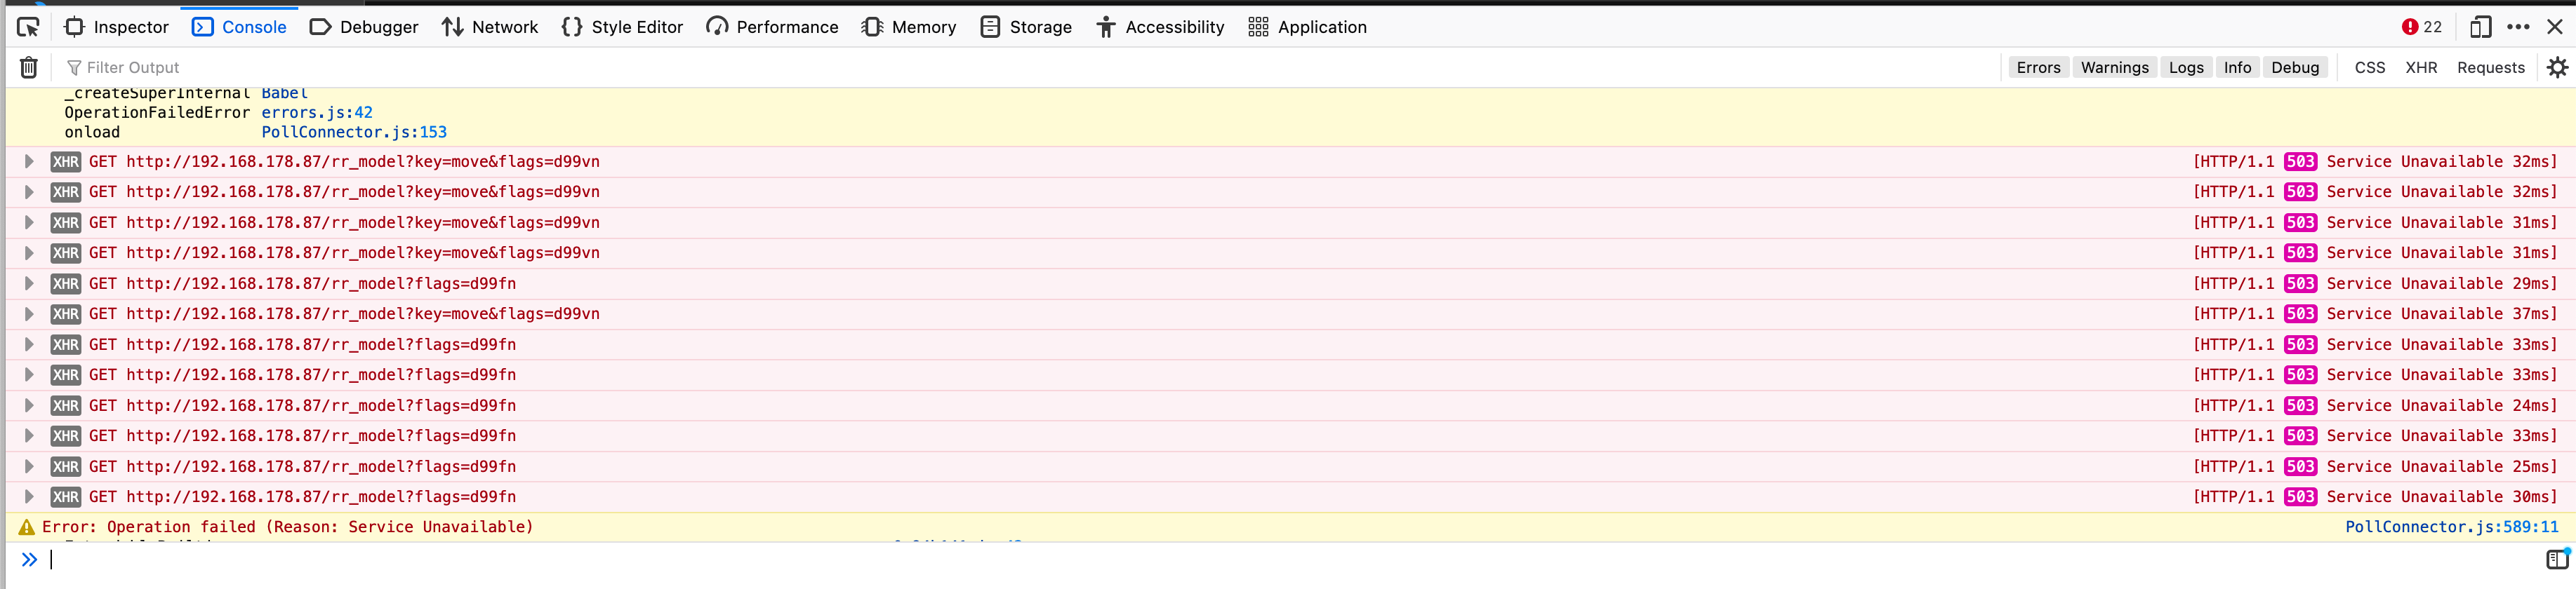
Task: Click the warning icon on error message
Action: [x=27, y=527]
